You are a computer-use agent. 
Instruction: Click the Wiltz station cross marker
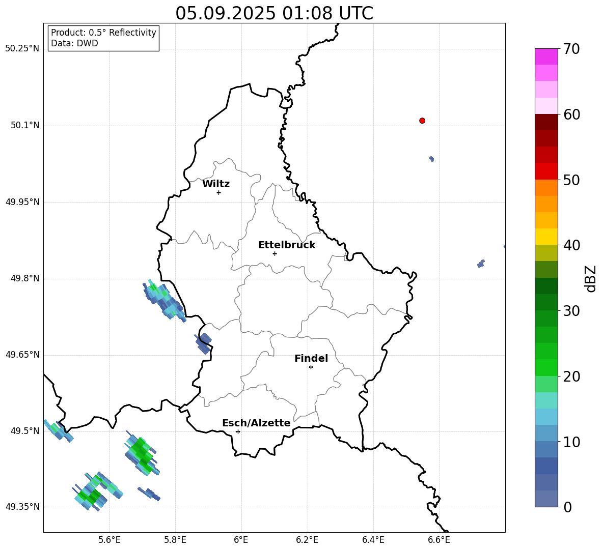(x=219, y=192)
